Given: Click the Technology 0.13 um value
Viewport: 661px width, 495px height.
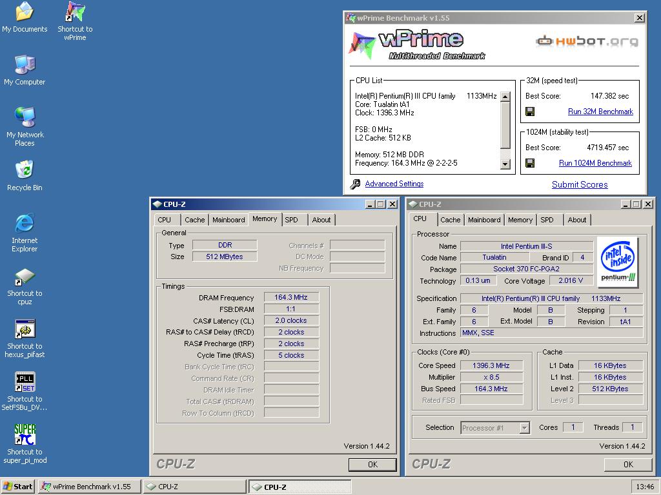Looking at the screenshot, I should pyautogui.click(x=478, y=280).
